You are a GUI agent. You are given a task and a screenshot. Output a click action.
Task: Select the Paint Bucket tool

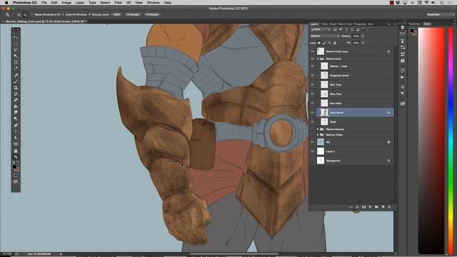[16, 106]
